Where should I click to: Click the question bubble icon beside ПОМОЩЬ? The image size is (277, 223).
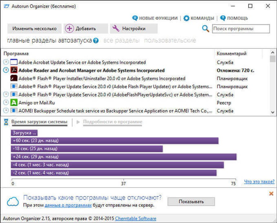pyautogui.click(x=223, y=18)
